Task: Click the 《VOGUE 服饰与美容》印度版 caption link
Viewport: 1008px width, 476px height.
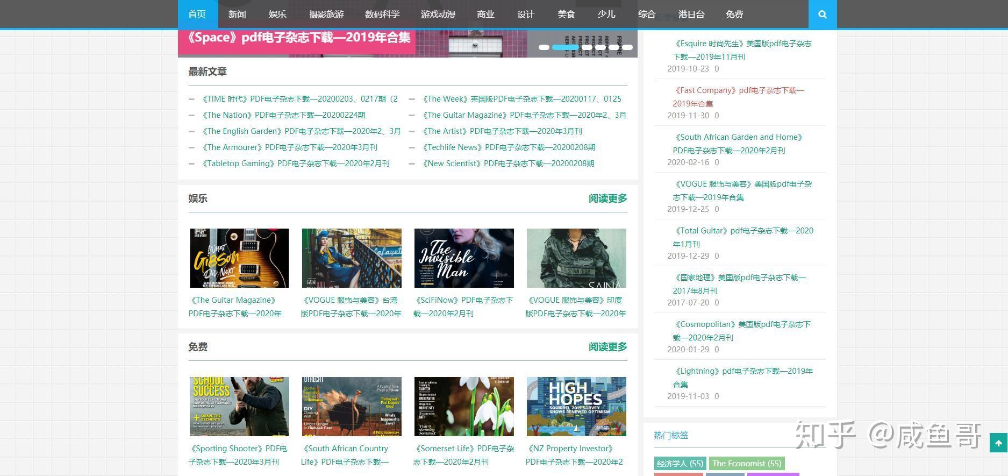Action: [x=576, y=307]
